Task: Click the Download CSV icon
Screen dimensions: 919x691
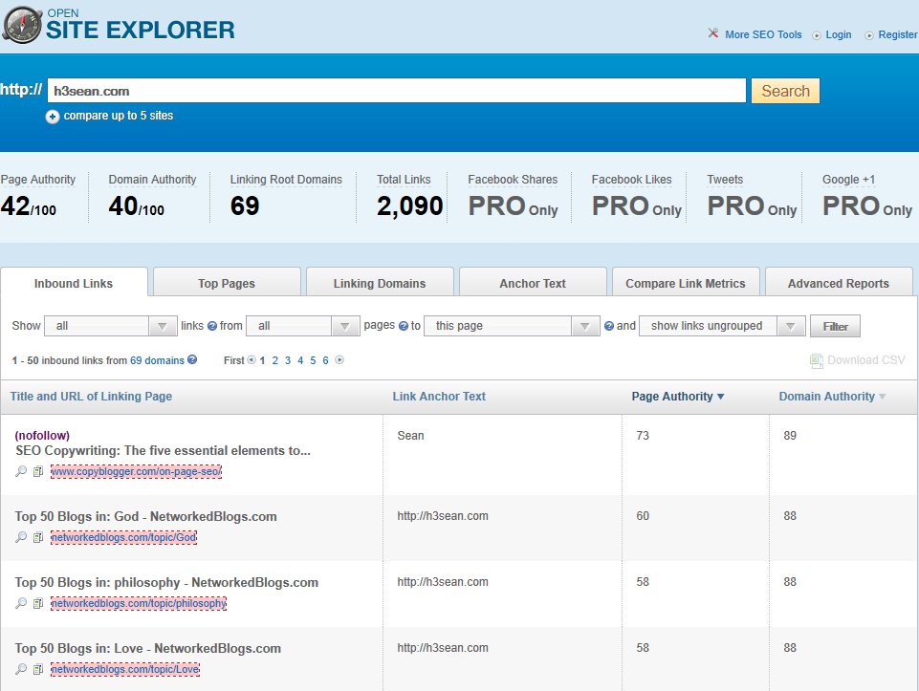Action: pyautogui.click(x=816, y=360)
